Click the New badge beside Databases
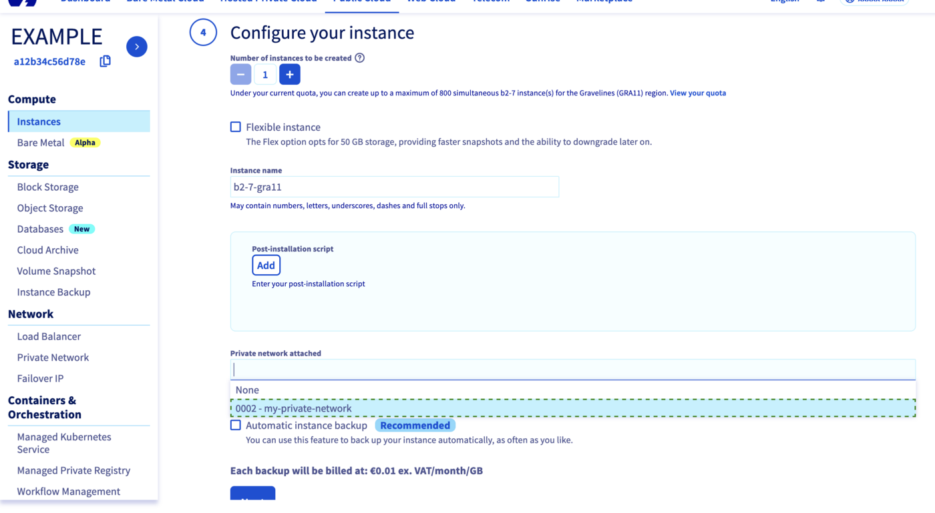This screenshot has width=935, height=513. point(81,229)
